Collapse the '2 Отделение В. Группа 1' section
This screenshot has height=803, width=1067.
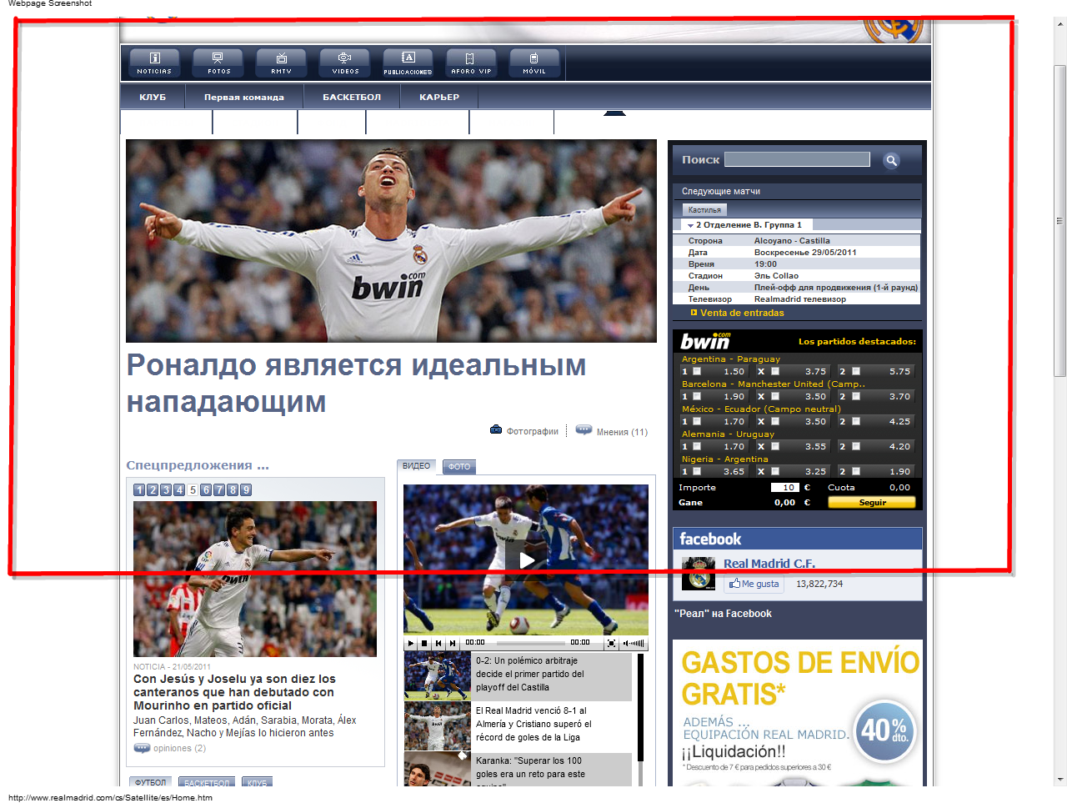(691, 226)
